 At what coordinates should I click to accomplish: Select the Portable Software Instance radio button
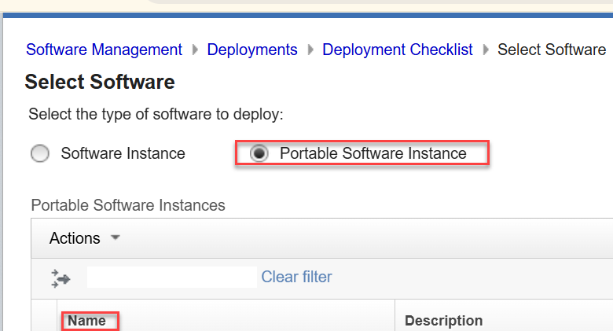[259, 154]
